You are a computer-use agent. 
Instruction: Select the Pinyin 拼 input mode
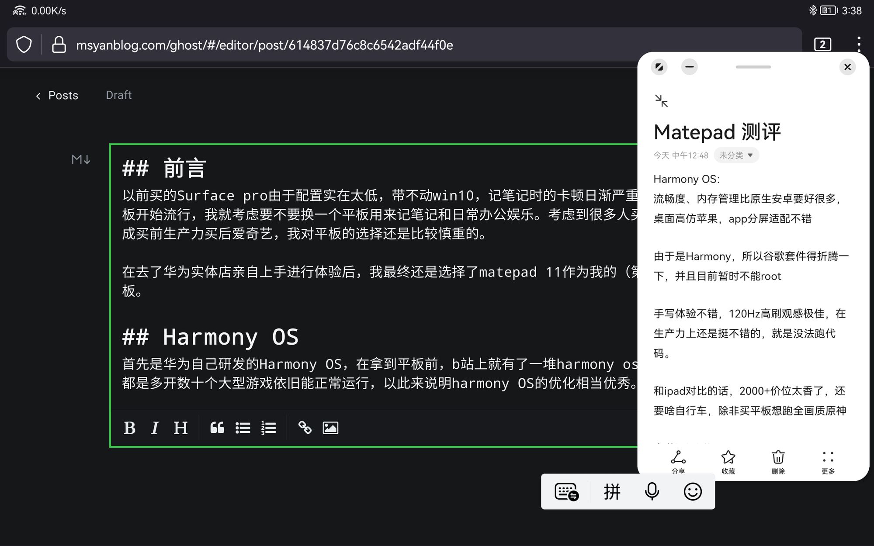(612, 492)
